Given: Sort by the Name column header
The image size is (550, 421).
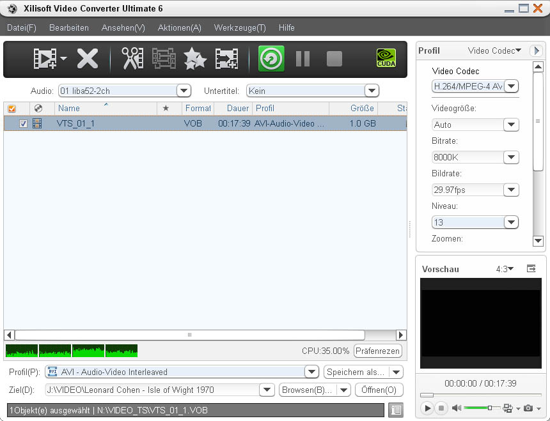Looking at the screenshot, I should click(106, 108).
